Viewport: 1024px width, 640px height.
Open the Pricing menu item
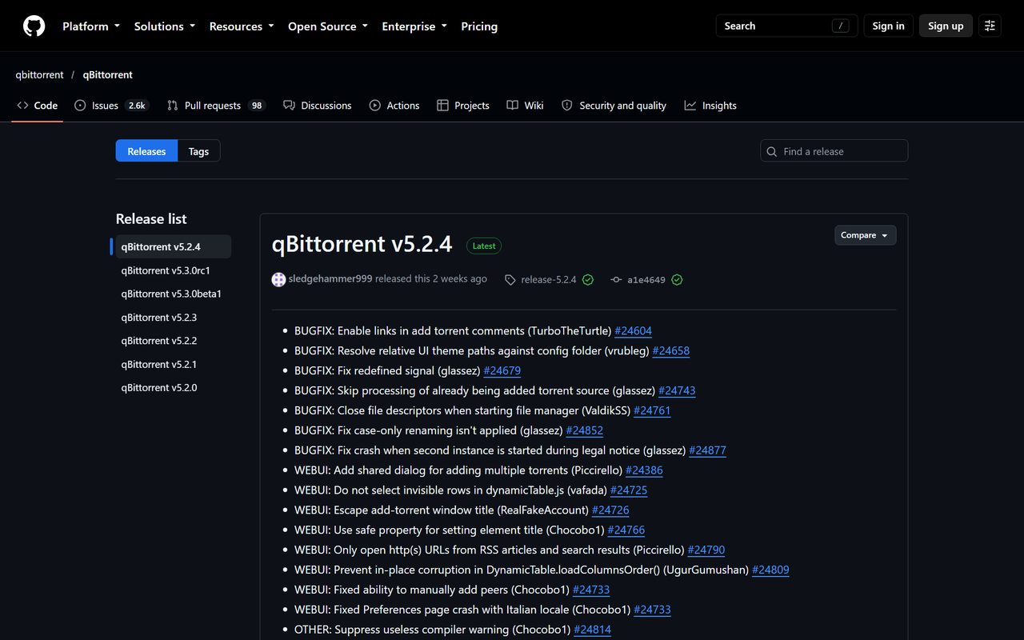coord(479,26)
